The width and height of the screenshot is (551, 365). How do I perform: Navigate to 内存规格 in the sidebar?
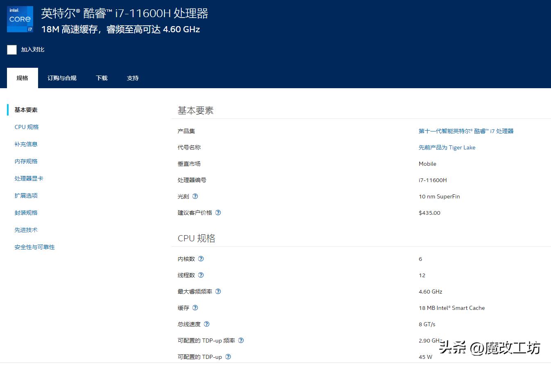coord(26,161)
